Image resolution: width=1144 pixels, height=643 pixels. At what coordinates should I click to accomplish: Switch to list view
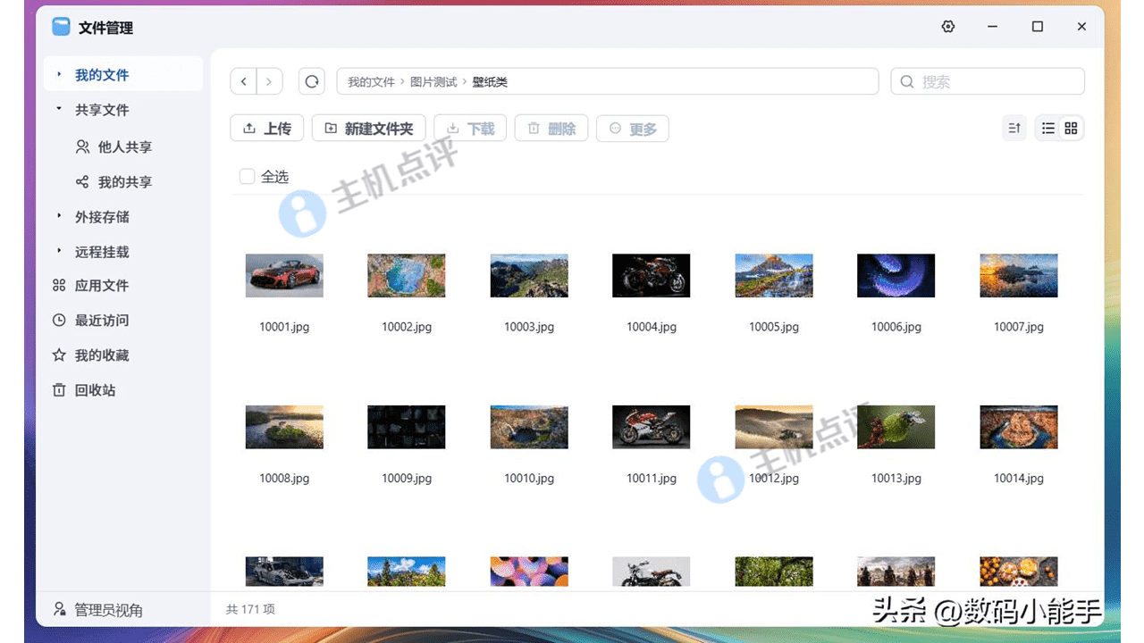point(1048,129)
